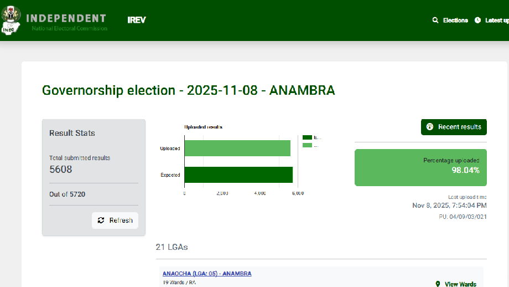Click the dashboard icon on Recent results
The width and height of the screenshot is (509, 287).
click(x=429, y=127)
